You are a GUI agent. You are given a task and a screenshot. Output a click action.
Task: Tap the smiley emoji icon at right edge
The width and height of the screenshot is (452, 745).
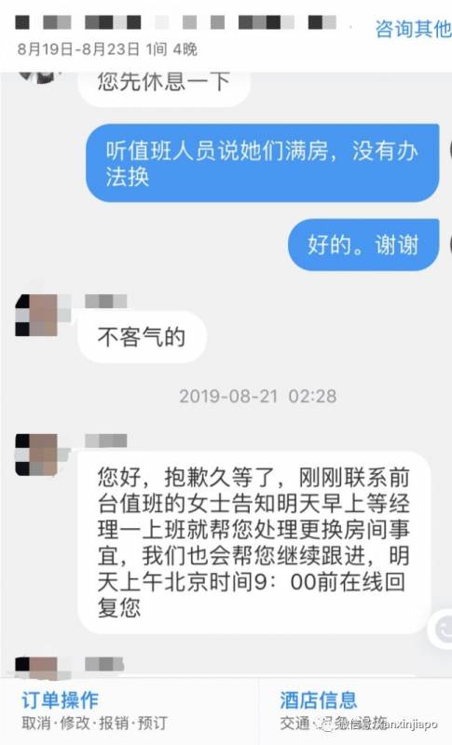point(445,630)
